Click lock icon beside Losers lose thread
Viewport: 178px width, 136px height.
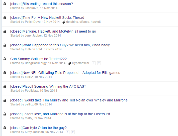(x=5, y=114)
